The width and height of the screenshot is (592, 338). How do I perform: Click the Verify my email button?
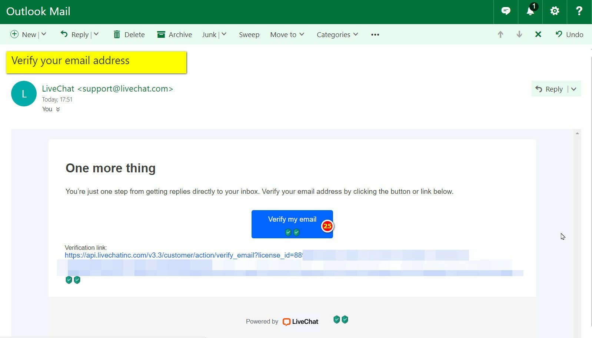point(292,224)
